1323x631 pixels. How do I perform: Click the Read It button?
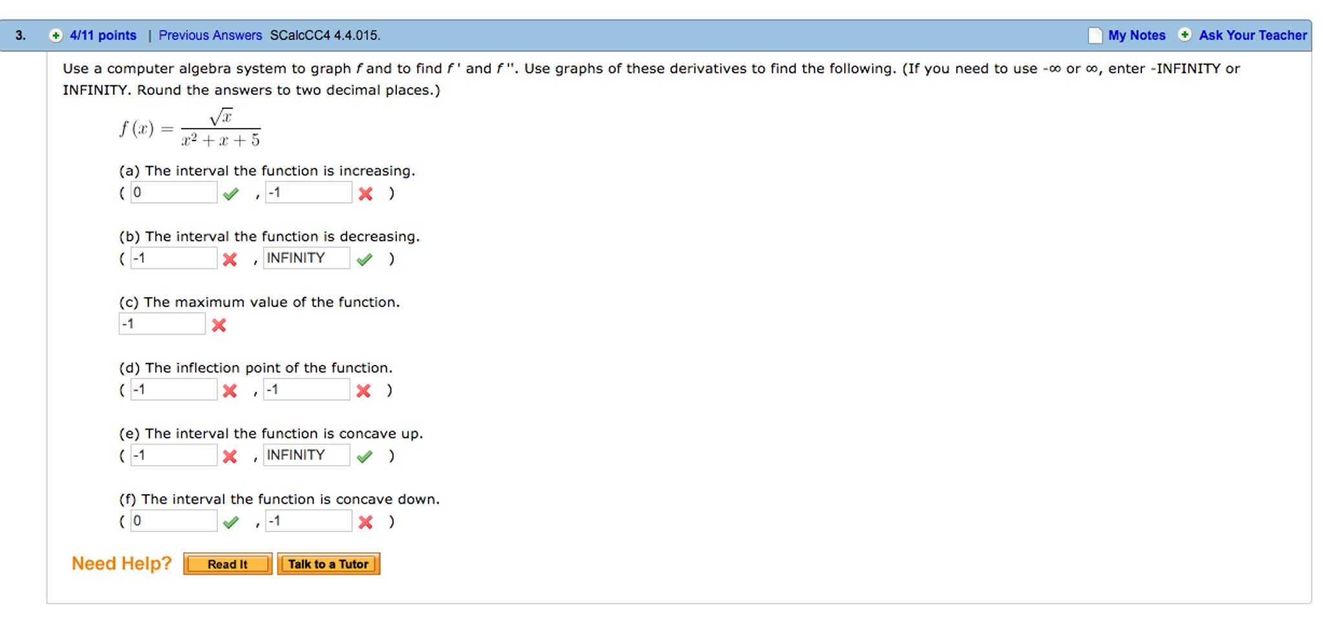coord(227,564)
